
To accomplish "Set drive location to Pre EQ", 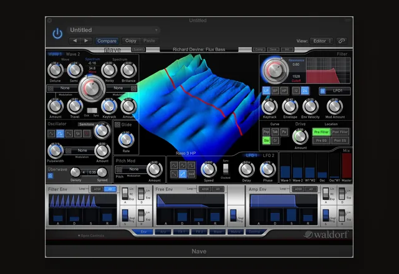I will (x=321, y=140).
